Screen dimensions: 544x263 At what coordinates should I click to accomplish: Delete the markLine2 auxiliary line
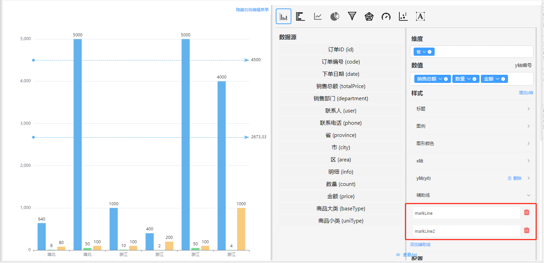[x=527, y=230]
